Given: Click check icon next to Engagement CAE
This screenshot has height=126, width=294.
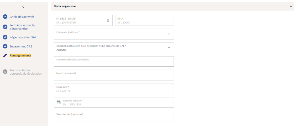Looking at the screenshot, I should pos(5,46).
